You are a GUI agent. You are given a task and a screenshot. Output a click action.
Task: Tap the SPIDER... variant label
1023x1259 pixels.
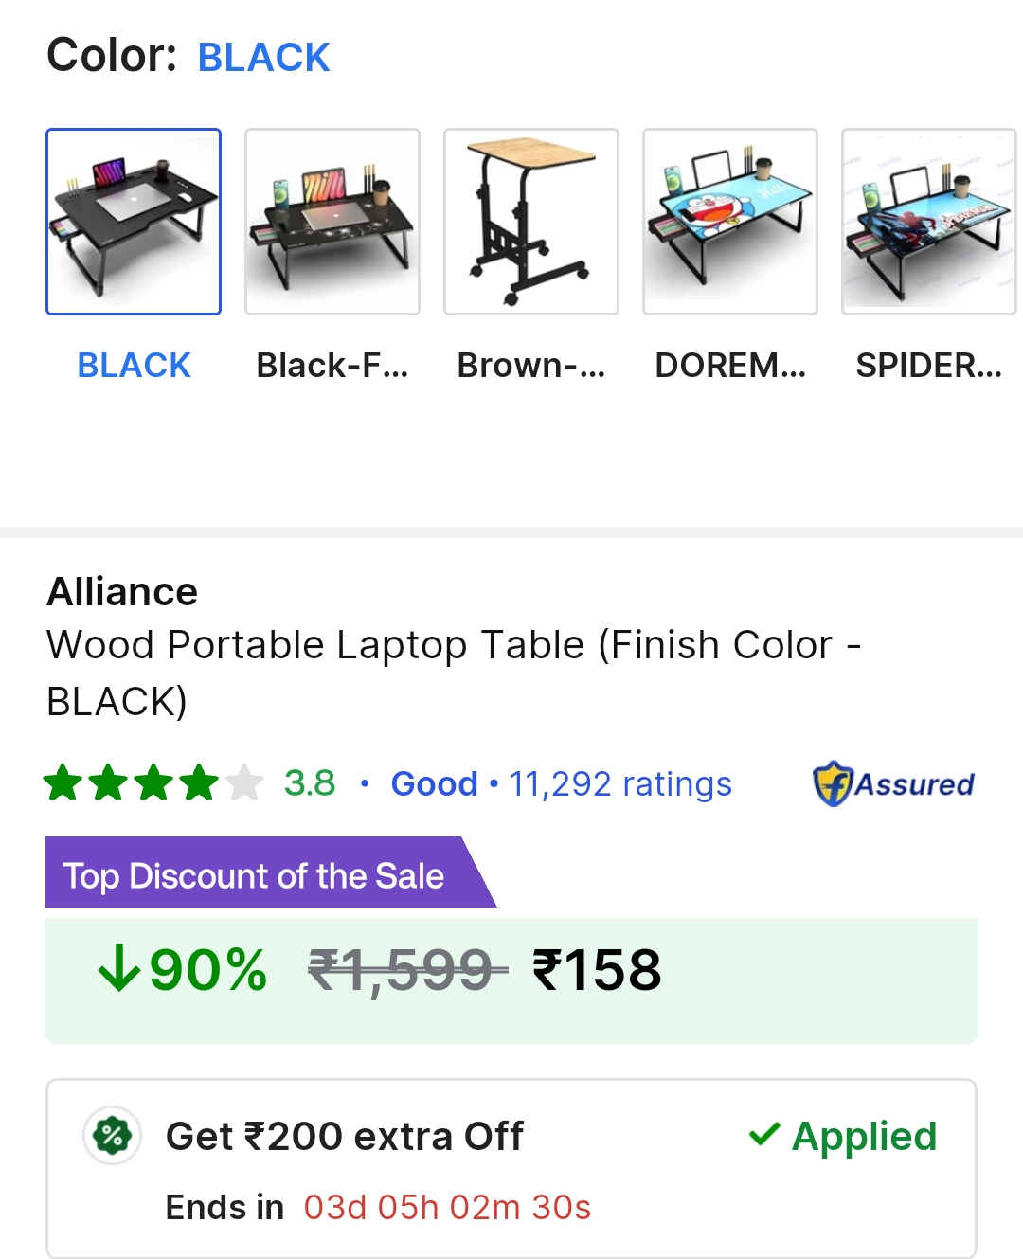point(928,365)
